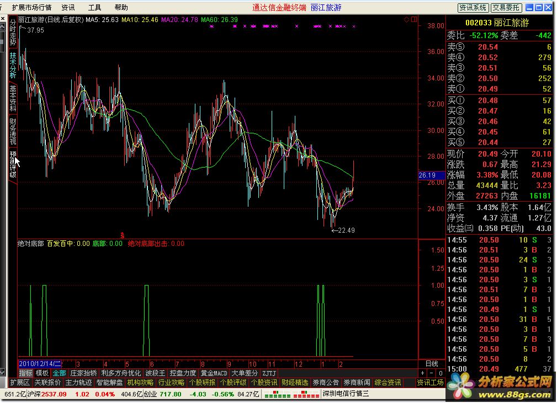Screen dimensions: 557x403
Task: Open the 关联报价 tab
Action: pyautogui.click(x=47, y=383)
